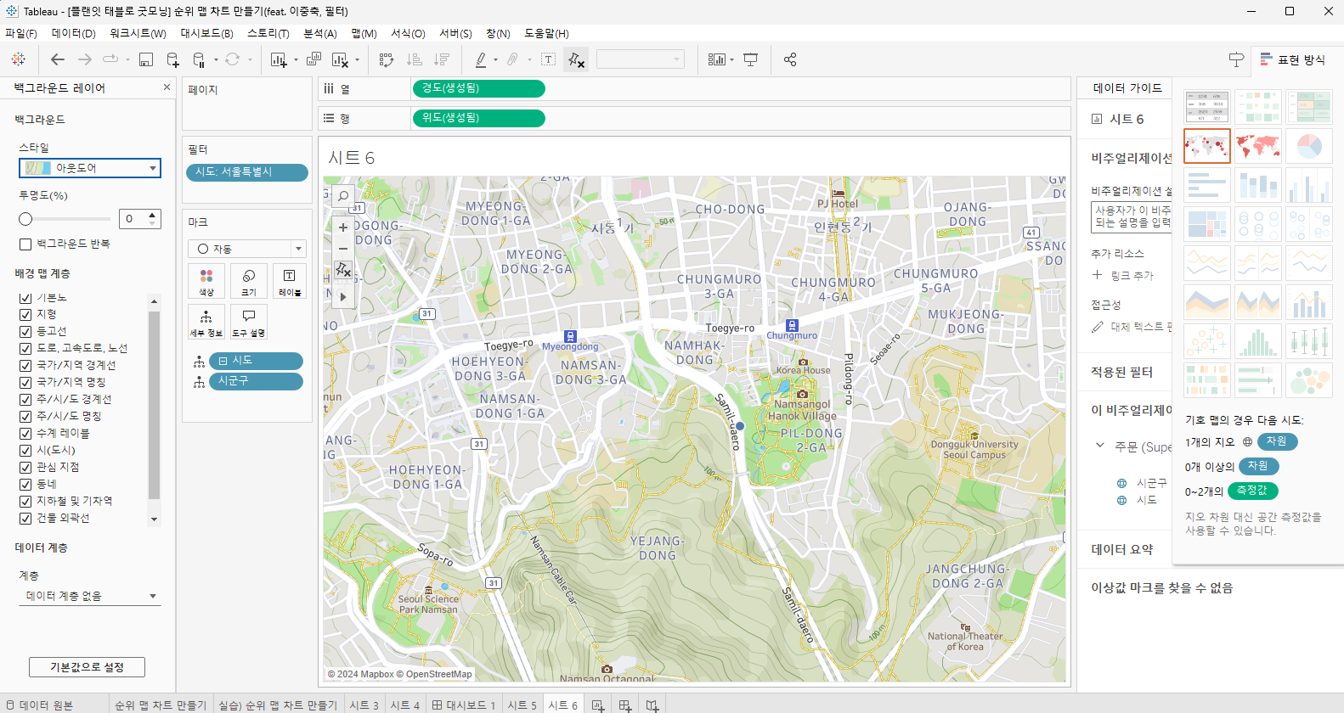Click the sort ascending toolbar icon
Image resolution: width=1344 pixels, height=713 pixels.
tap(415, 59)
